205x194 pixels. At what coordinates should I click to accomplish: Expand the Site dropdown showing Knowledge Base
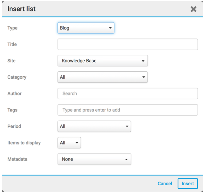click(x=103, y=61)
